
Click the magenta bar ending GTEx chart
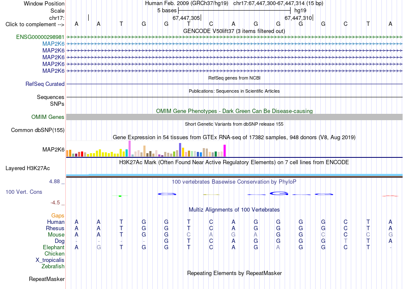tap(225, 151)
